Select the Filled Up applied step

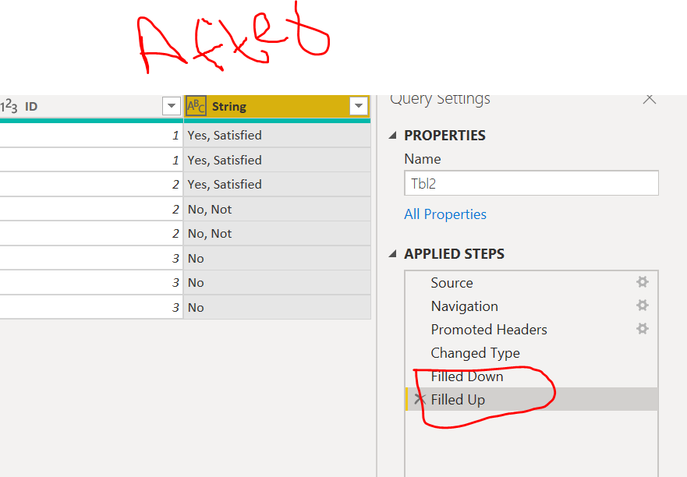coord(531,399)
